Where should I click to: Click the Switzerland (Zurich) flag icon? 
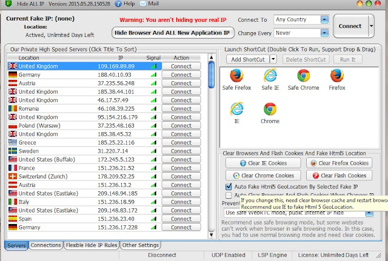click(13, 176)
